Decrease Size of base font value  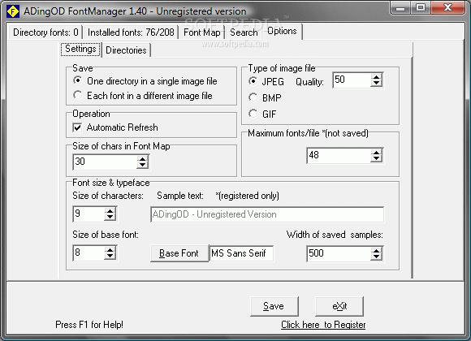coord(110,257)
